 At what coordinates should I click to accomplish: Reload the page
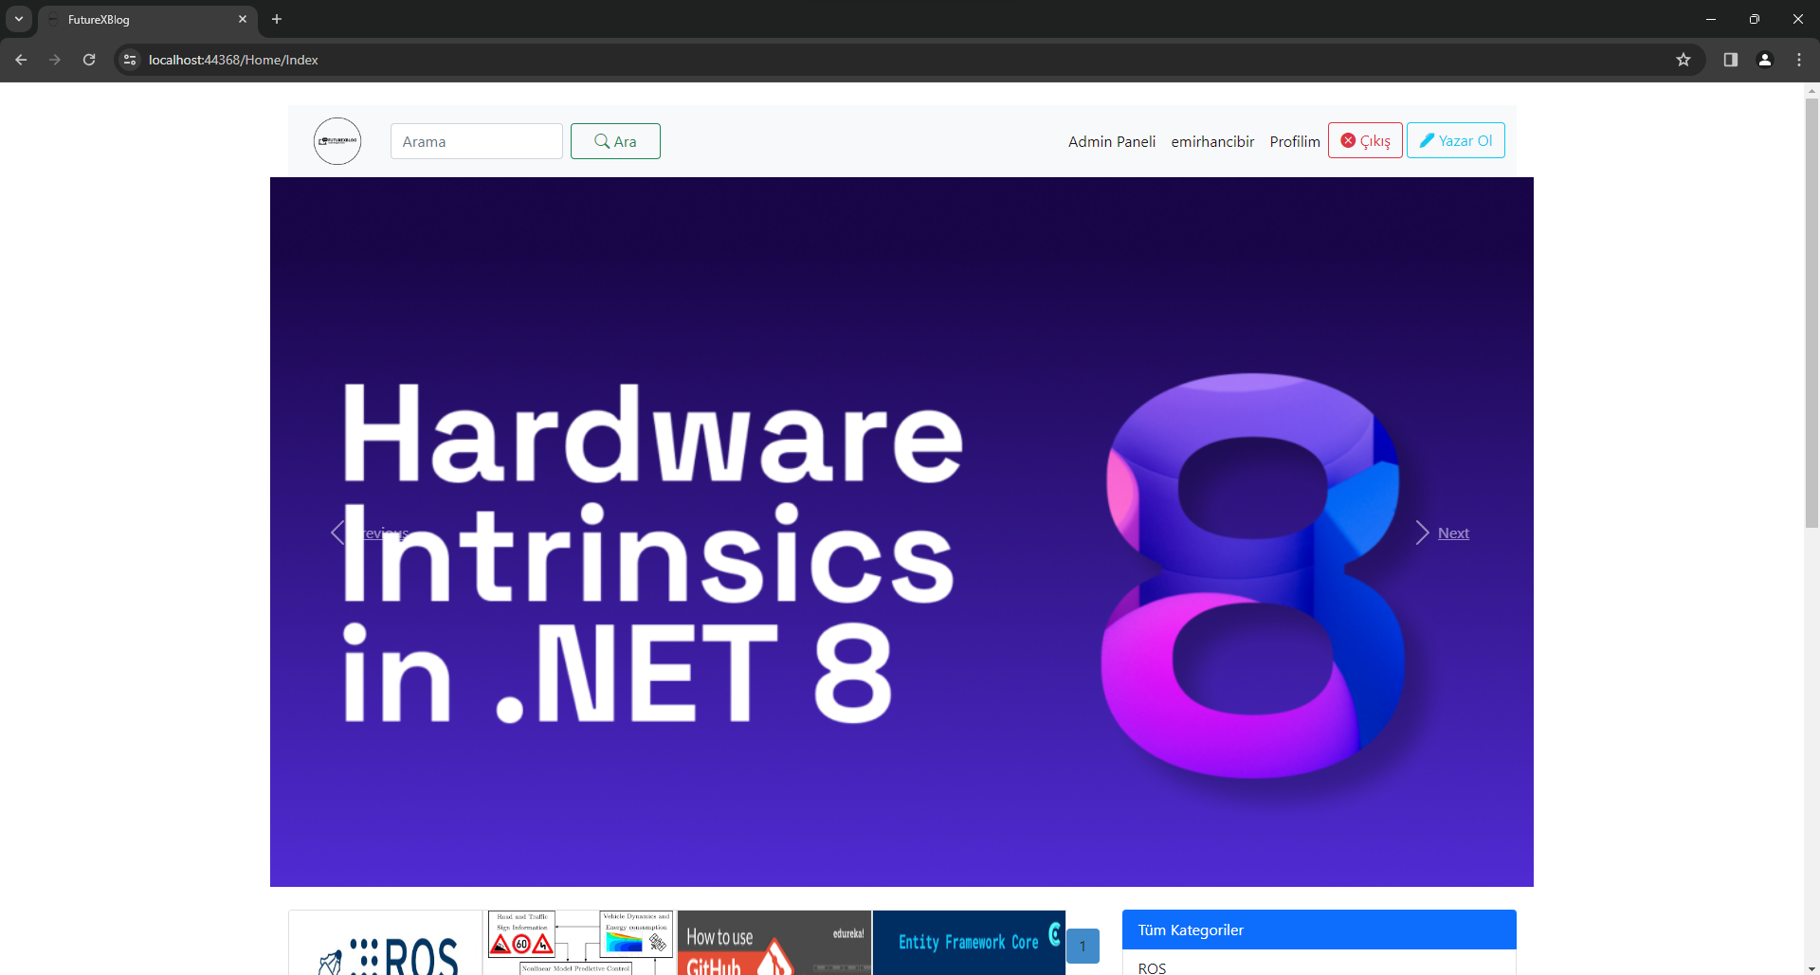pyautogui.click(x=89, y=60)
